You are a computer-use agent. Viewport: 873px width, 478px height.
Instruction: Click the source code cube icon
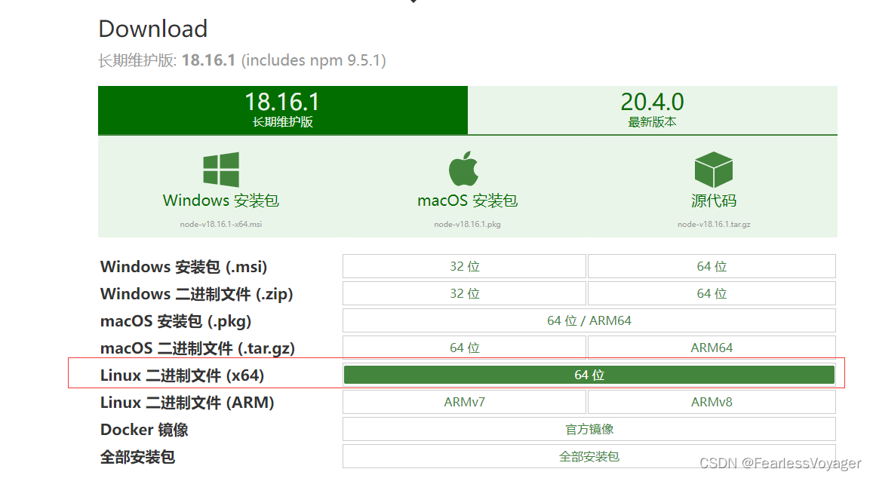pos(713,170)
